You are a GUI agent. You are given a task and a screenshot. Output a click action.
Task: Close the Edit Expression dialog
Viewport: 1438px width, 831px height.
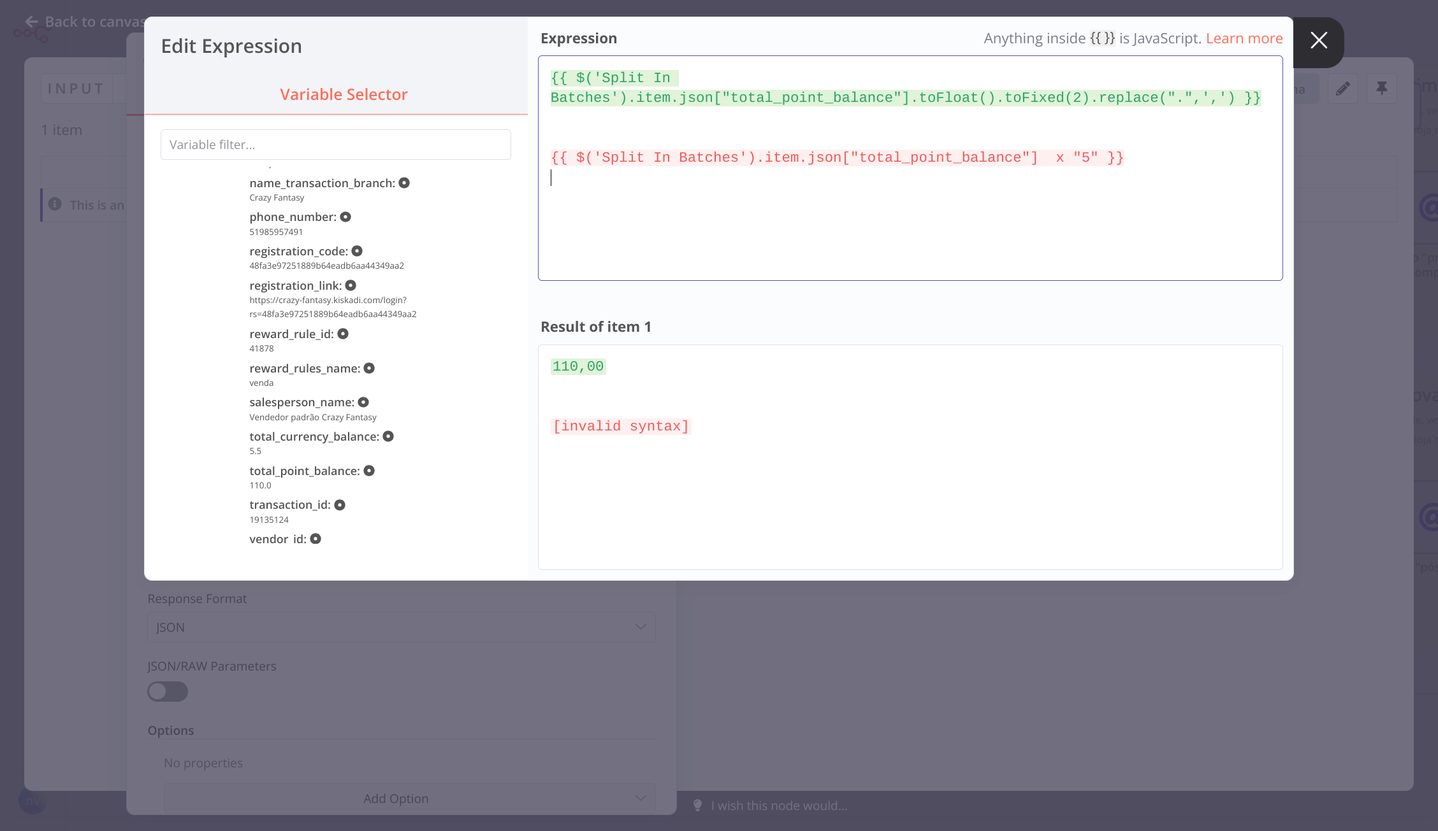pyautogui.click(x=1319, y=41)
